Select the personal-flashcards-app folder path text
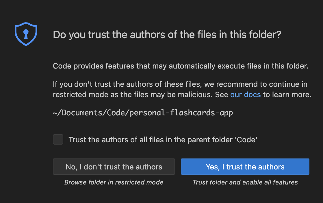The width and height of the screenshot is (323, 203). point(142,113)
